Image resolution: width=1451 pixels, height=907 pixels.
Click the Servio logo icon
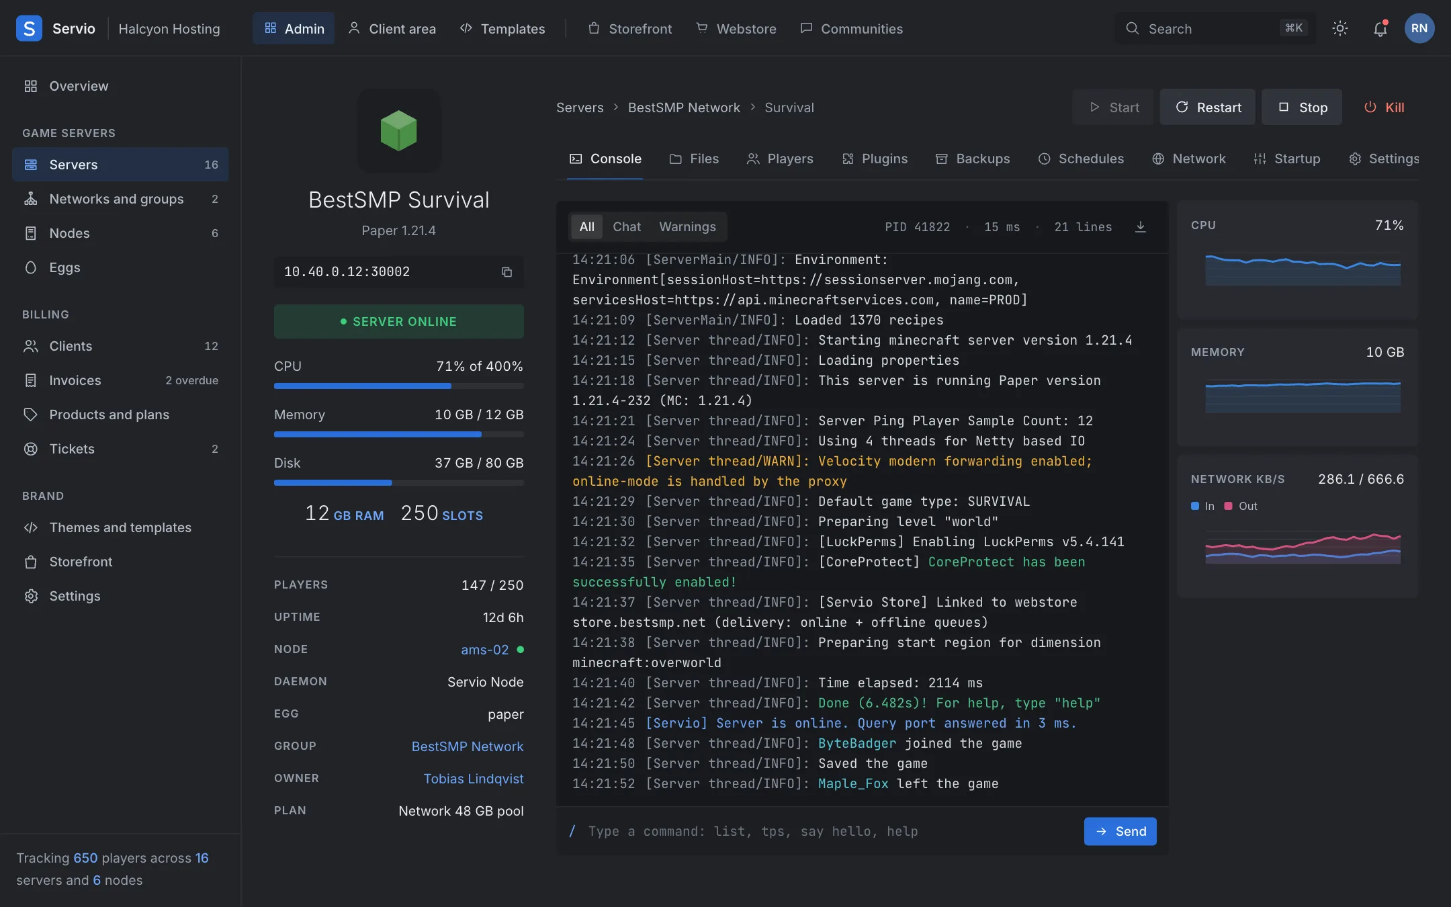(x=29, y=28)
